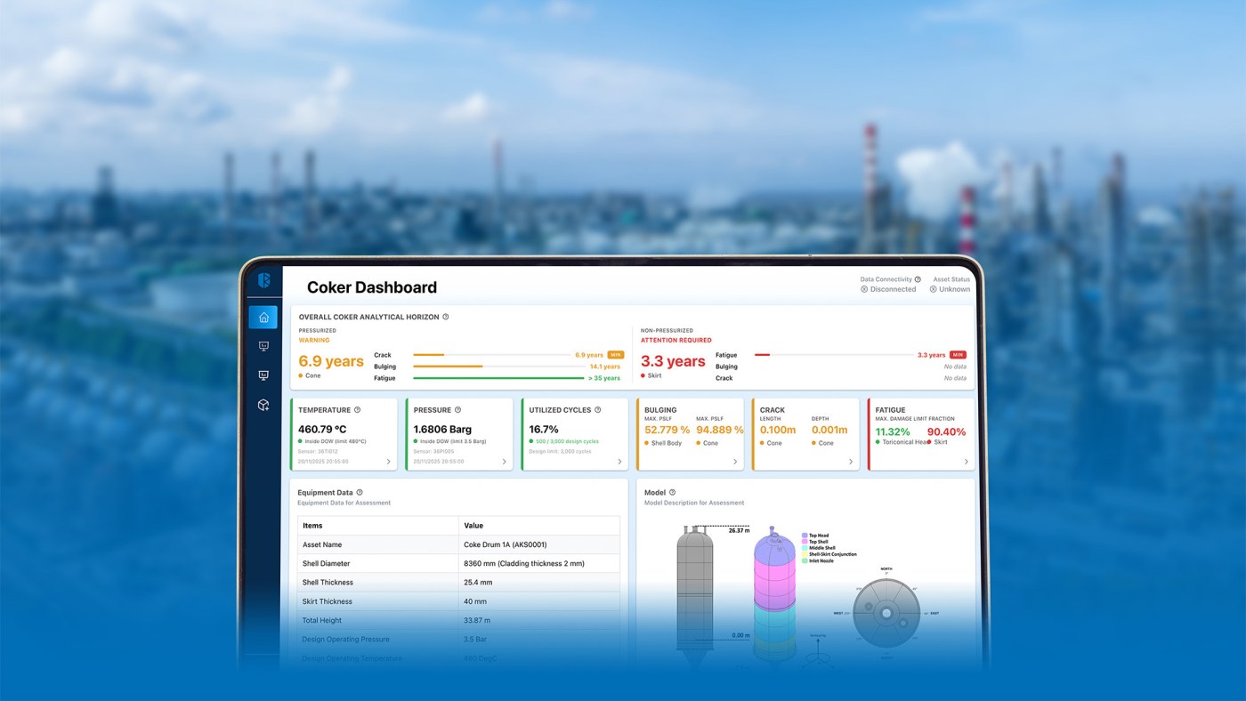Viewport: 1246px width, 701px height.
Task: Click the pressurized Crack progress bar
Action: [492, 355]
